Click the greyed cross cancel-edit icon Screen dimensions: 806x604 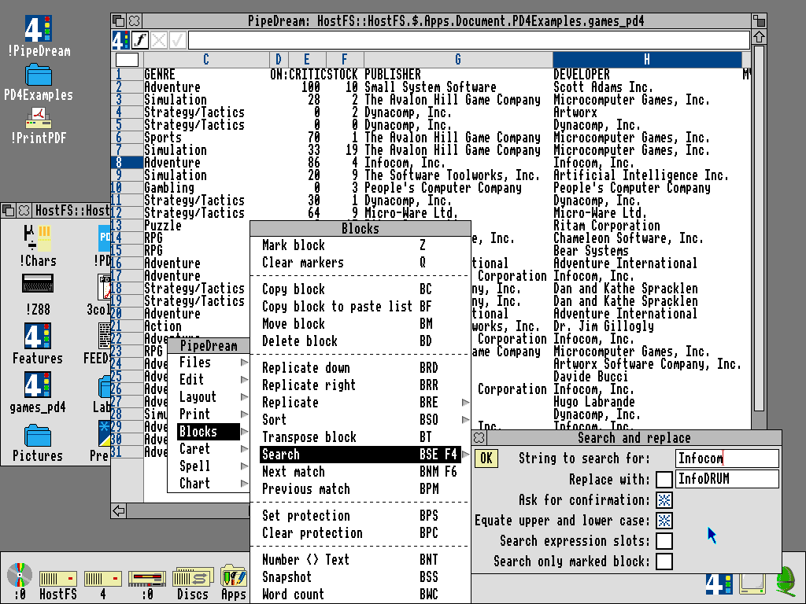pos(159,40)
